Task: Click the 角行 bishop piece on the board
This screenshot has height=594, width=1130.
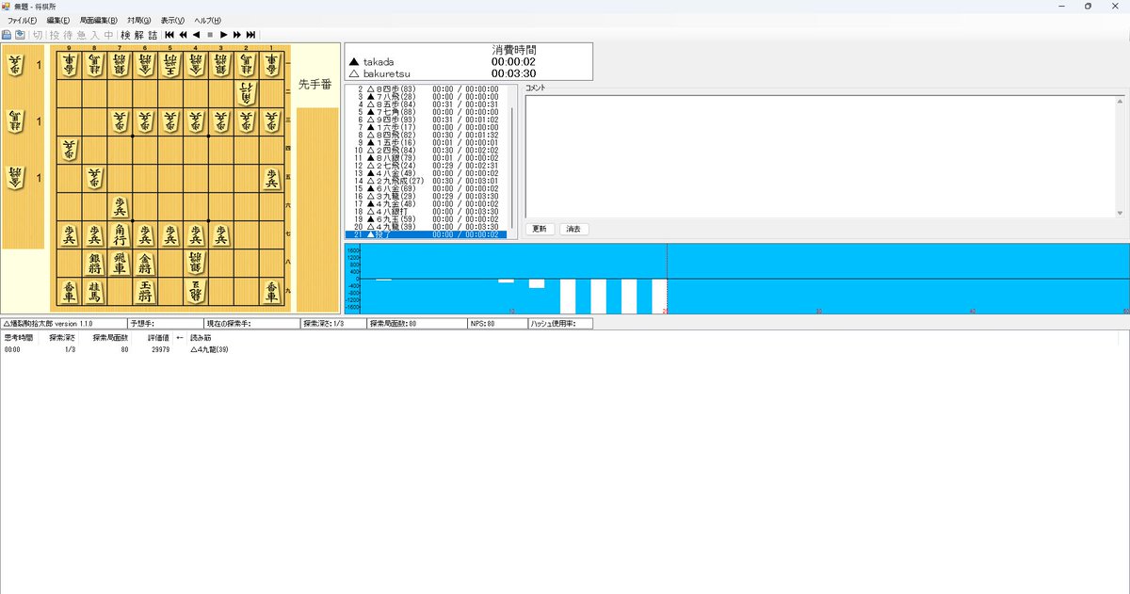Action: [120, 234]
